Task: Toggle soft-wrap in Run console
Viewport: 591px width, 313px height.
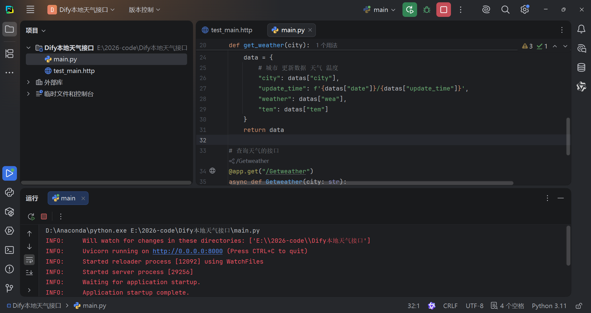Action: pos(29,260)
